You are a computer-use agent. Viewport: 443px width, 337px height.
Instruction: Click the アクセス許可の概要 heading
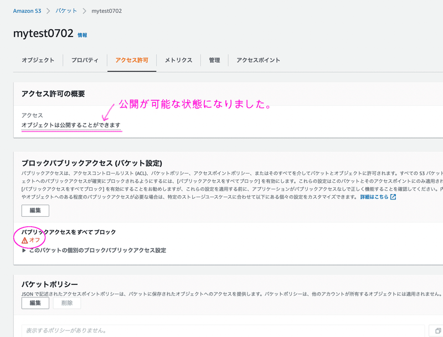pos(53,94)
